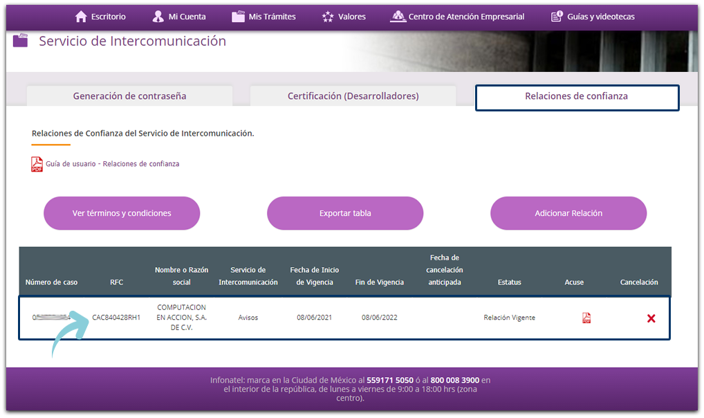
Task: Click Exportar tabla button
Action: [345, 213]
